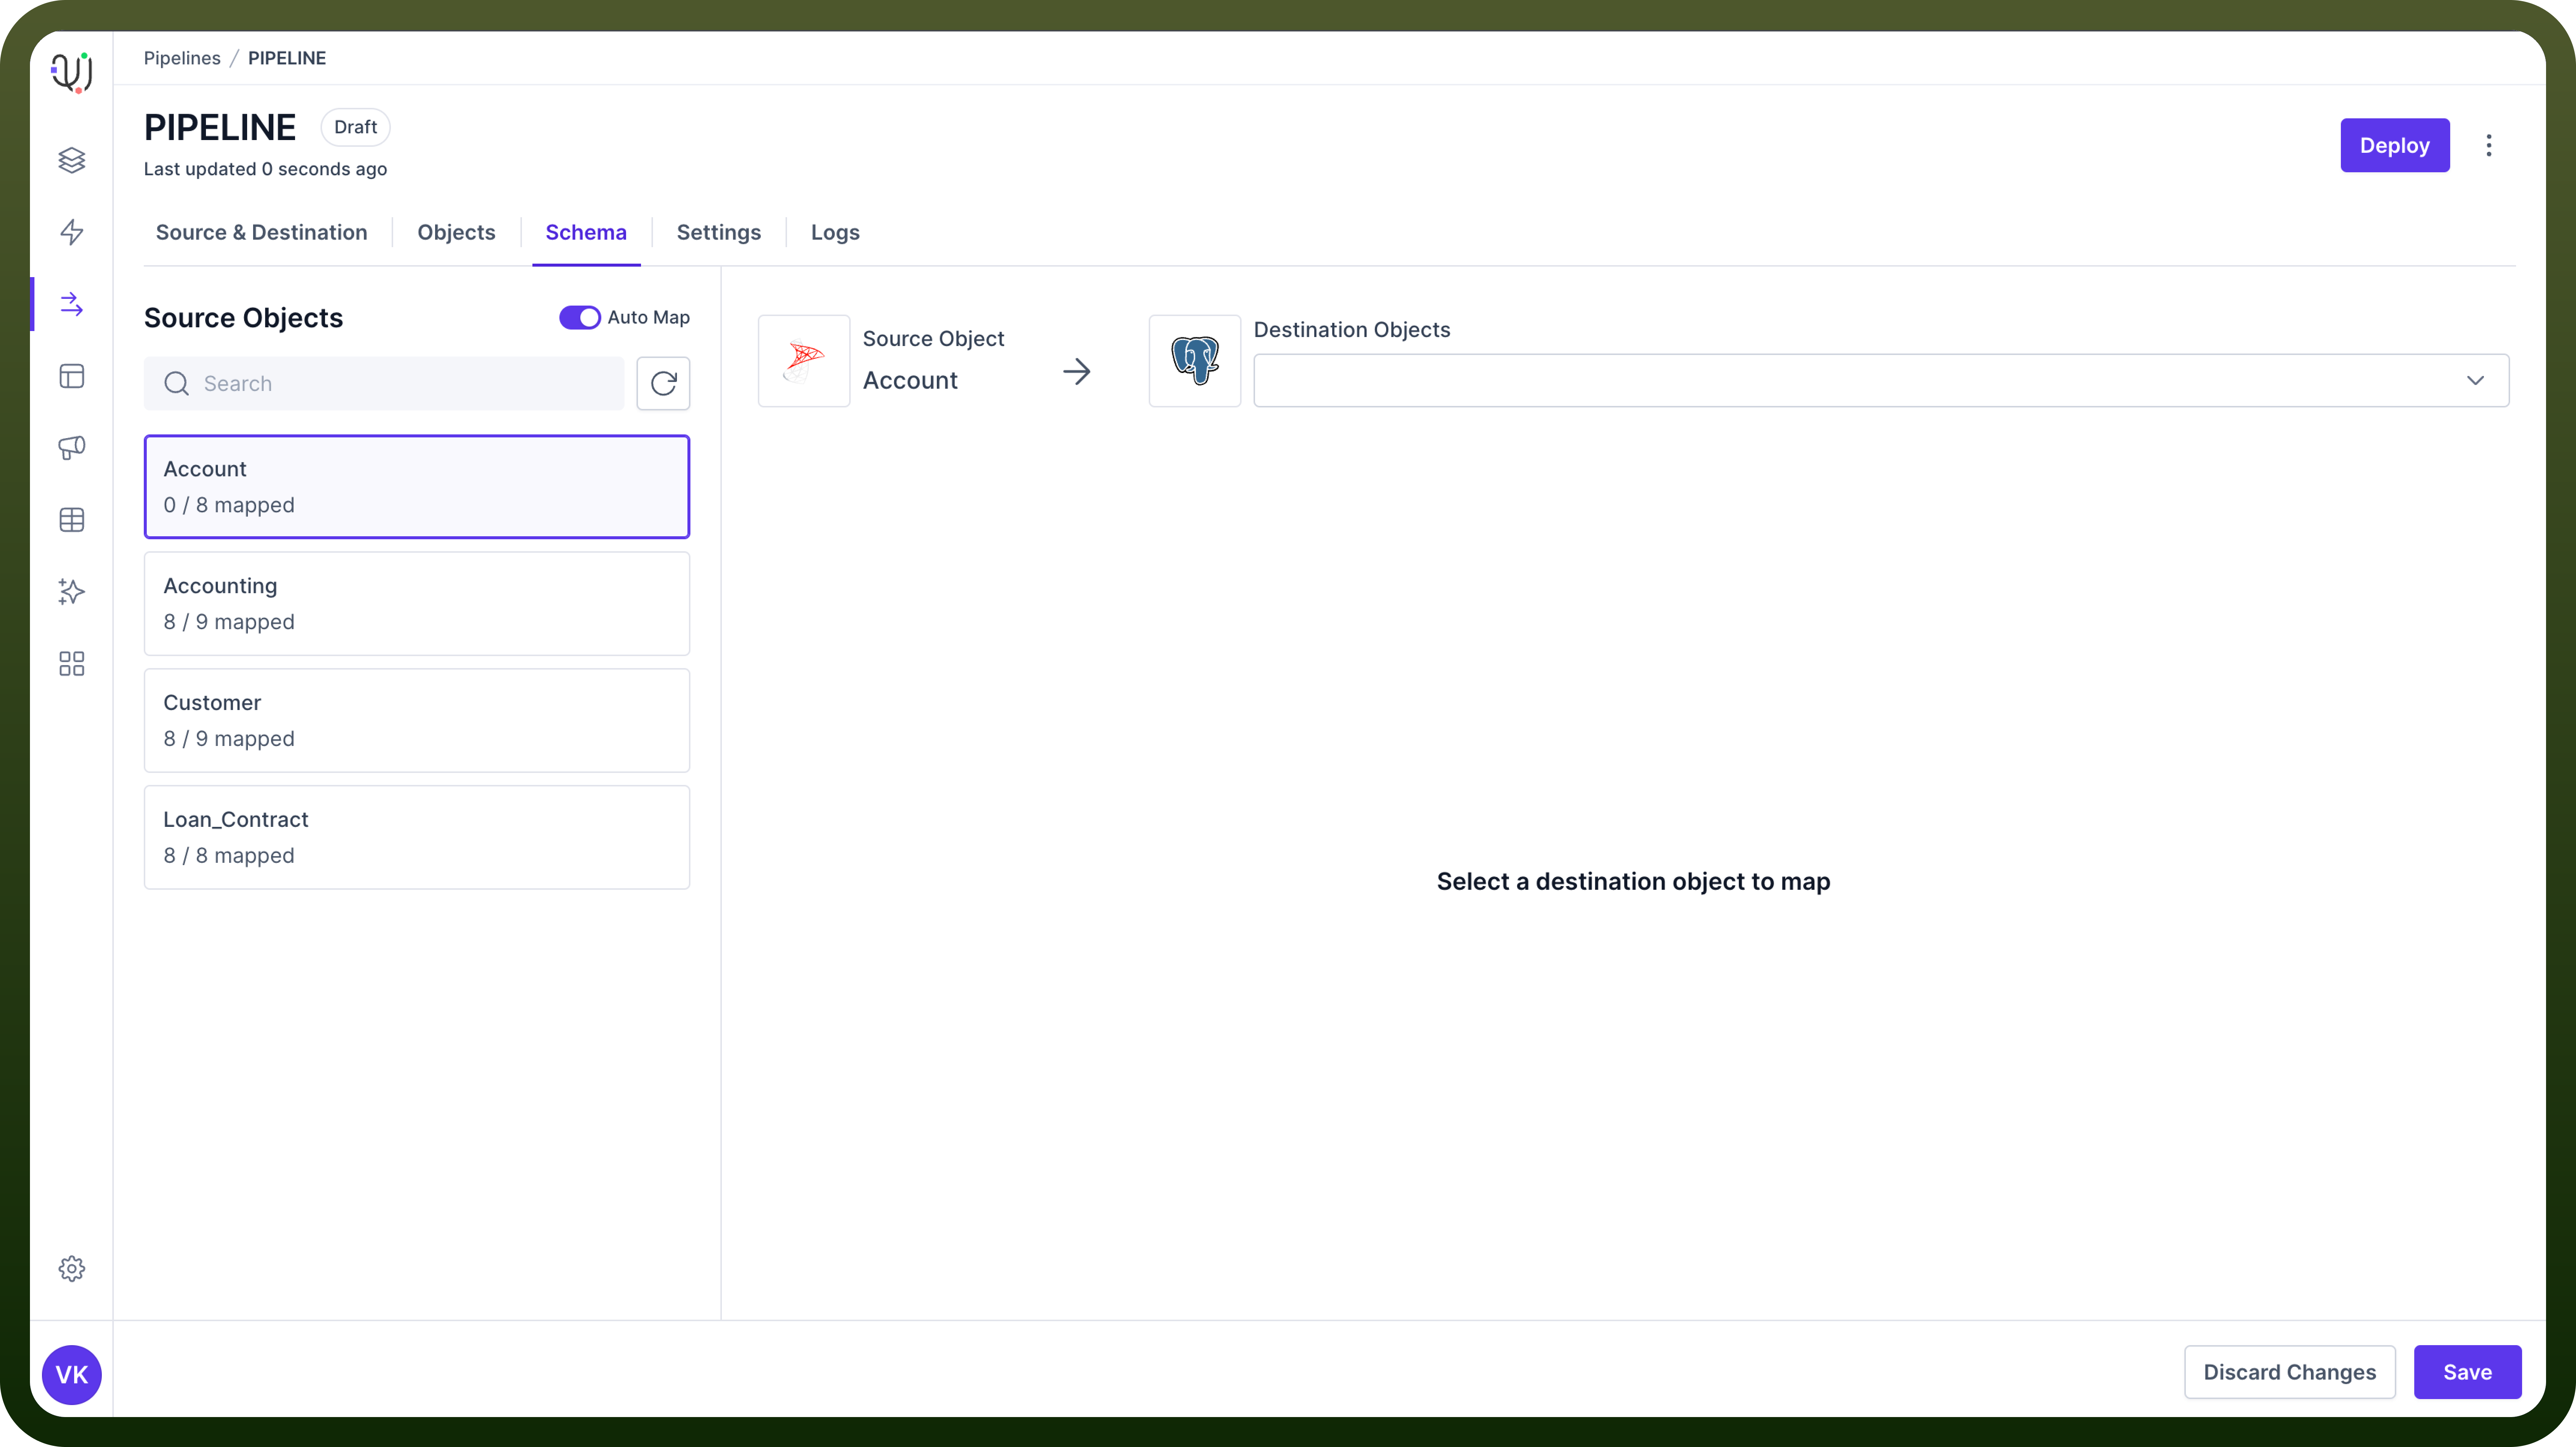Click the Draft status badge

(x=355, y=127)
